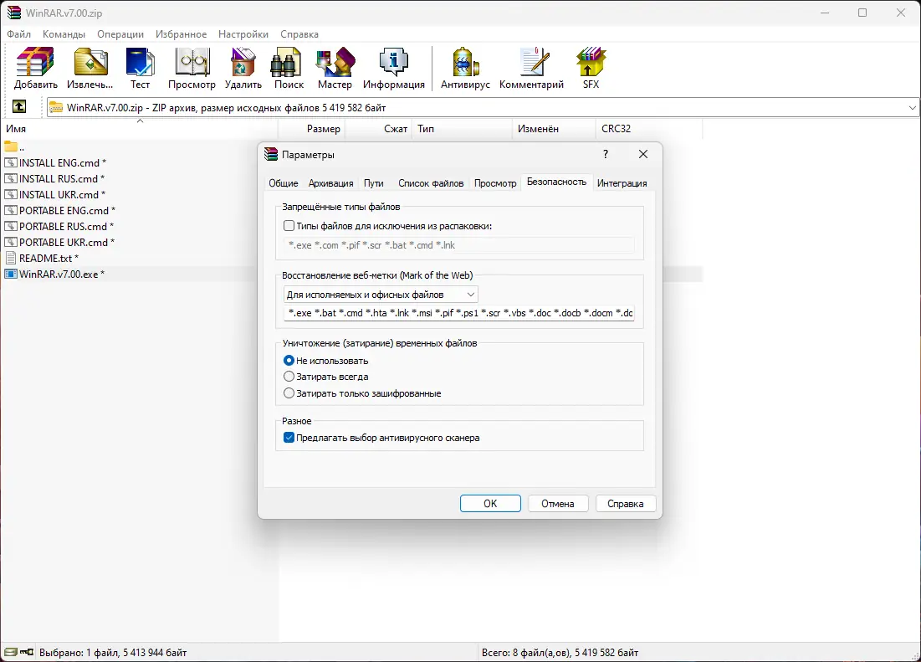Click the README.txt file icon
Viewport: 921px width, 662px height.
click(x=11, y=258)
